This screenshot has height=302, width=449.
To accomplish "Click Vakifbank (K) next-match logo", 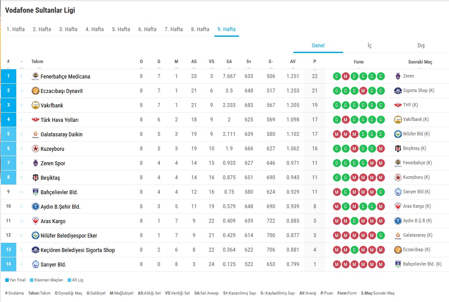I will (398, 119).
